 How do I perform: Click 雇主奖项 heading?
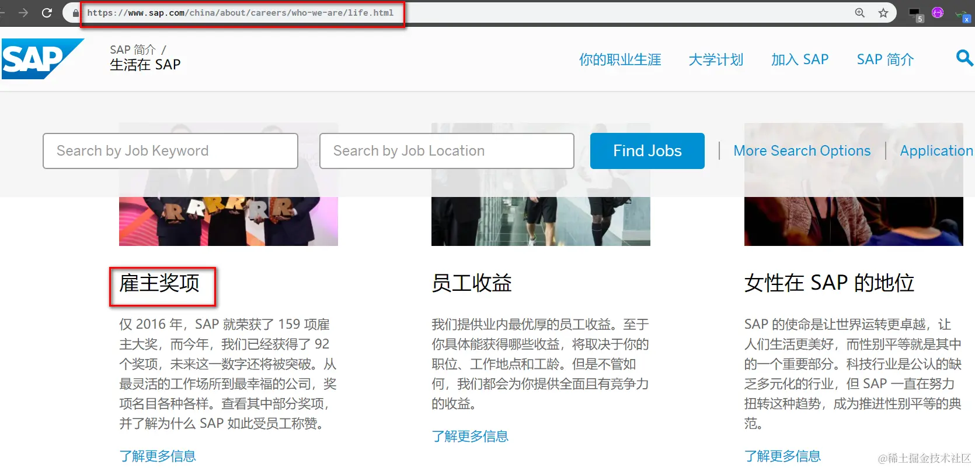pyautogui.click(x=159, y=283)
